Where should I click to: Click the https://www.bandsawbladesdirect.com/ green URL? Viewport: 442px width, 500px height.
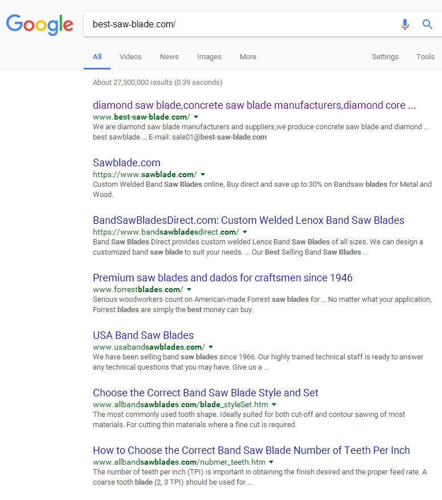point(166,232)
